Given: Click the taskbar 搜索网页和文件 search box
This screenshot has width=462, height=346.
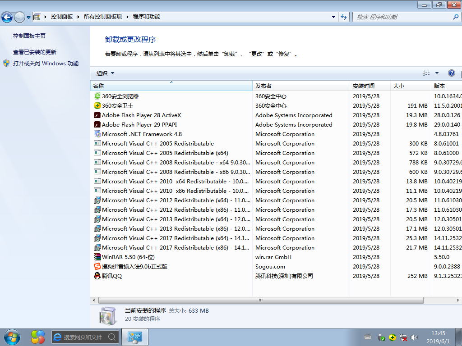Looking at the screenshot, I should click(x=85, y=337).
